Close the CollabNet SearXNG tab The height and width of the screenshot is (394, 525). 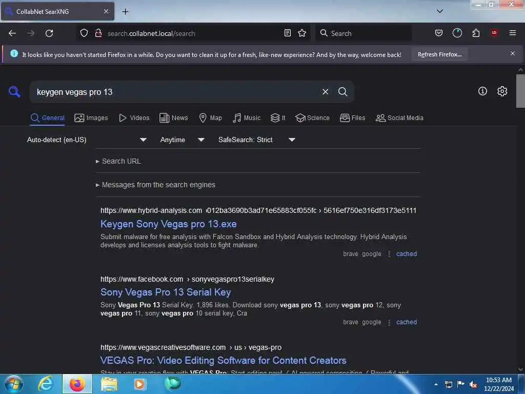coord(106,11)
